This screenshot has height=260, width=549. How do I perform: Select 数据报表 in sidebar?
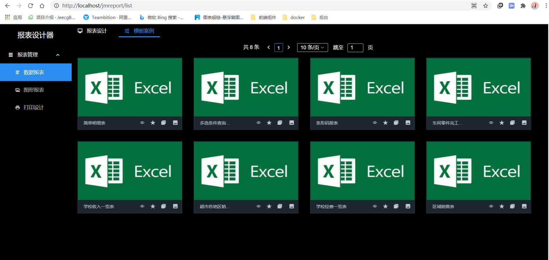36,72
